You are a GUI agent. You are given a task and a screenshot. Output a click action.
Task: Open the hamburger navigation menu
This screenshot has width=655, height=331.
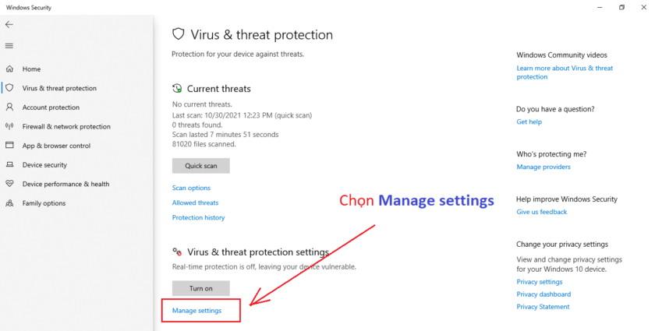point(9,46)
